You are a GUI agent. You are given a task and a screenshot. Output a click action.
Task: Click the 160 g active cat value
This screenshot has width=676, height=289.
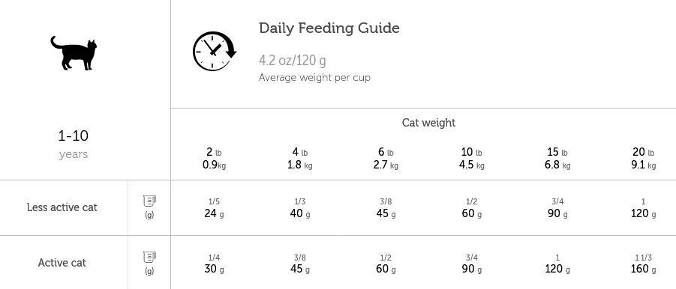tap(643, 269)
